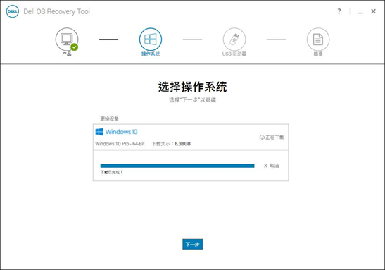Click the 选择操作系统 heading
385x270 pixels.
(x=193, y=87)
